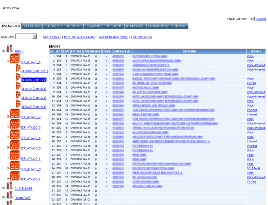Screen dimensions: 268x205
Task: Click the COLT Total service link
Action: 253,168
